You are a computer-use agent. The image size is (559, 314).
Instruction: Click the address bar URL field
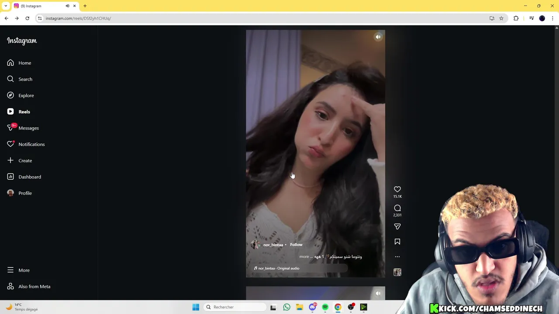(262, 18)
